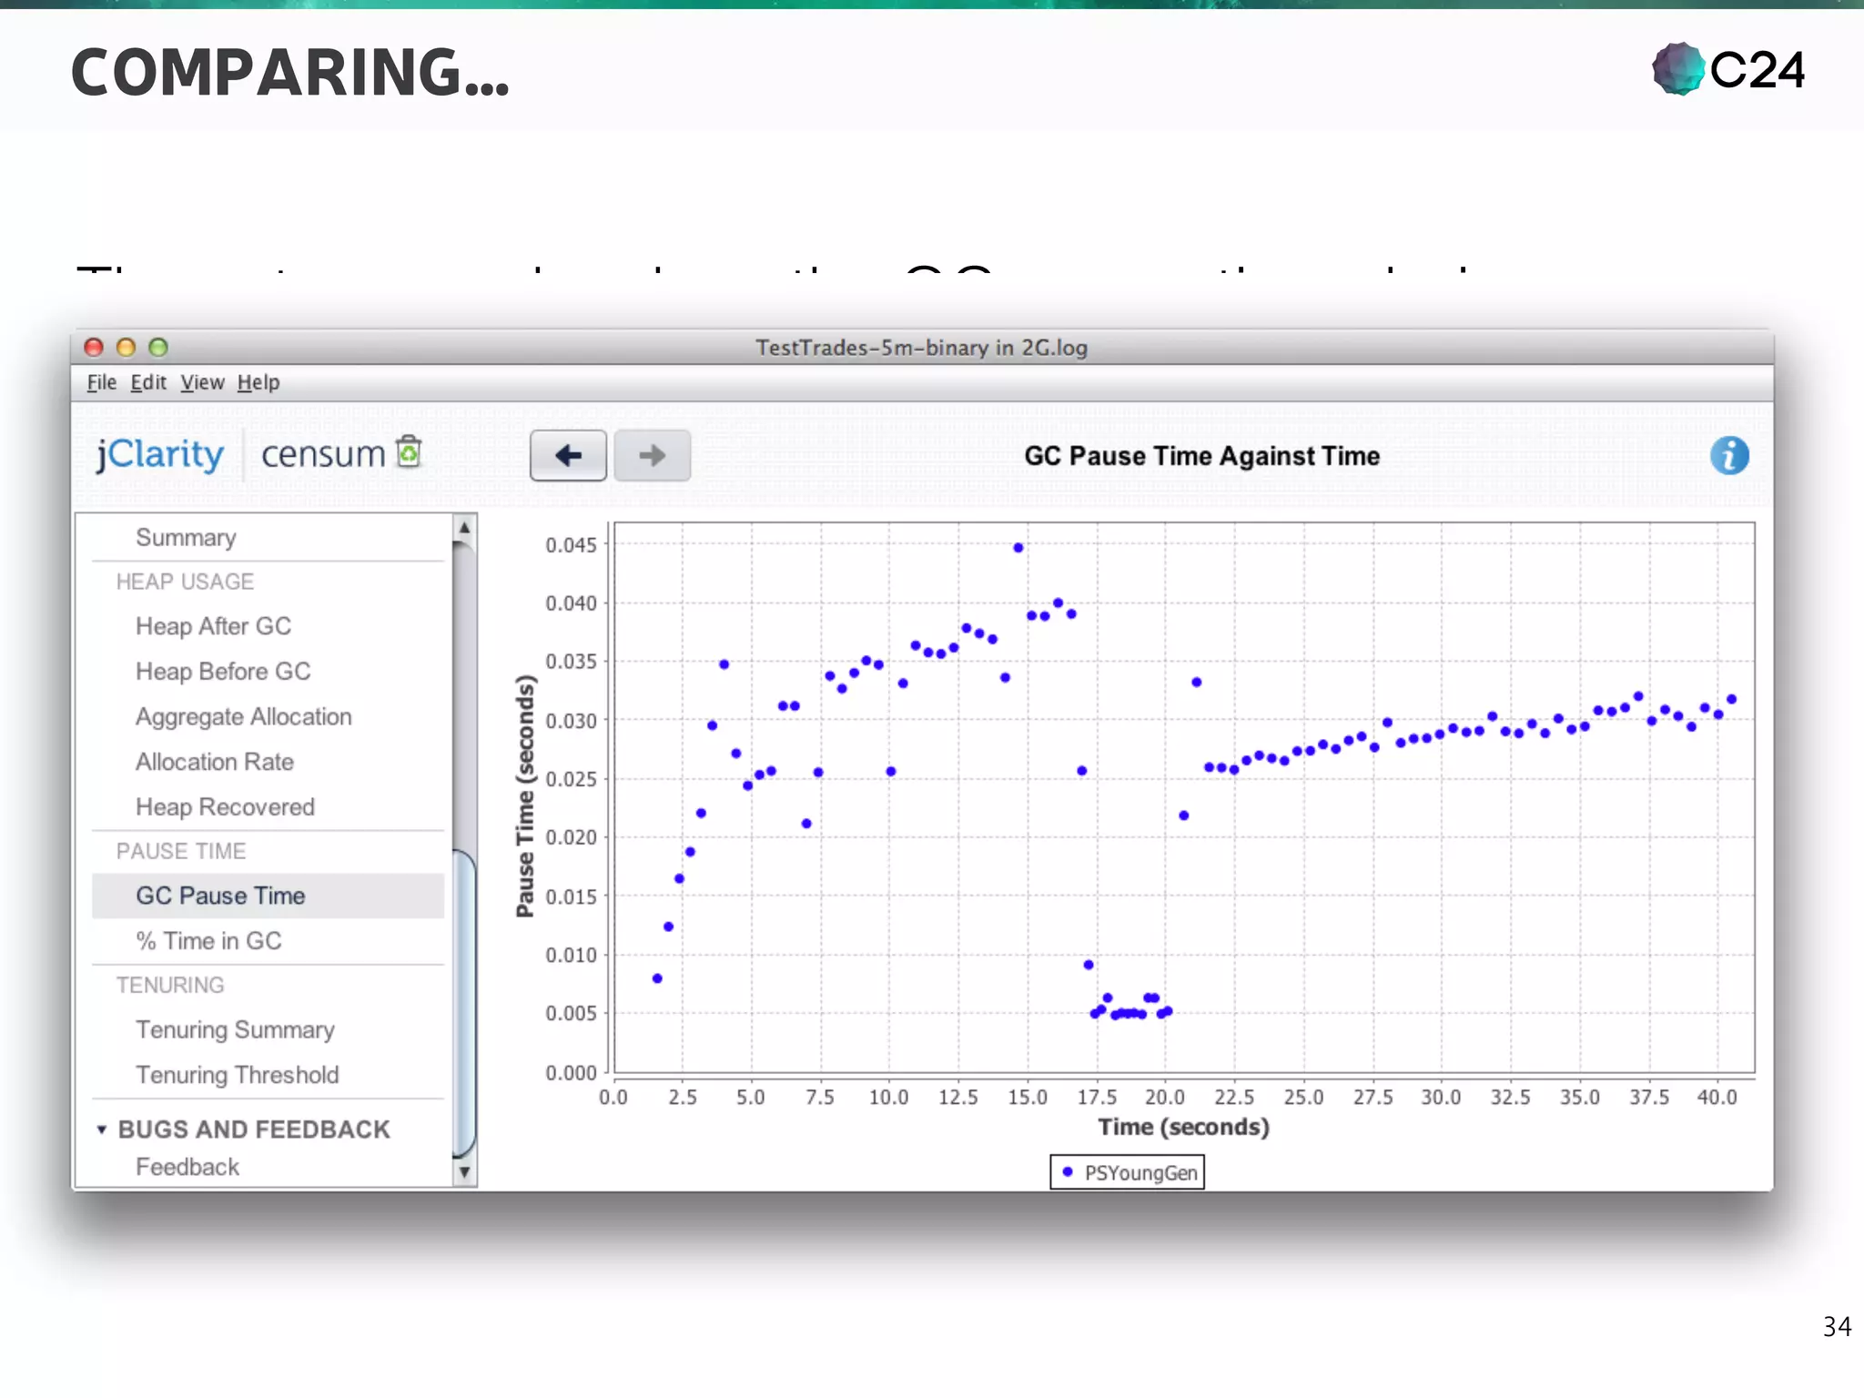Image resolution: width=1864 pixels, height=1398 pixels.
Task: Open the blue info icon
Action: (1728, 455)
